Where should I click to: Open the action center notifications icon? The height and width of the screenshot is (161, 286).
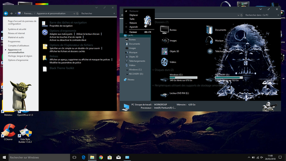(x=280, y=157)
